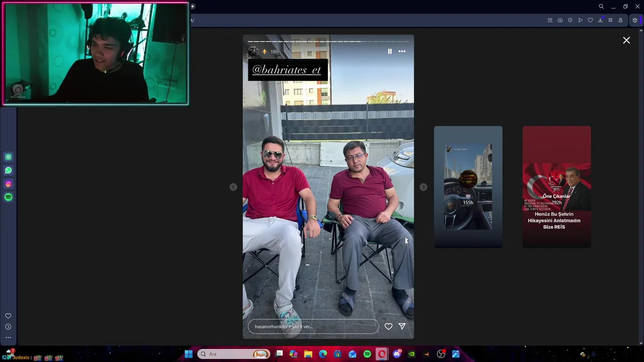Open Photos app from the taskbar
644x362 pixels.
click(456, 354)
